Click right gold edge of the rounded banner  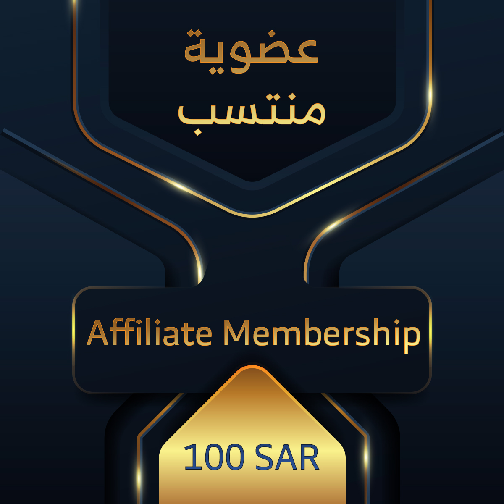tap(430, 340)
